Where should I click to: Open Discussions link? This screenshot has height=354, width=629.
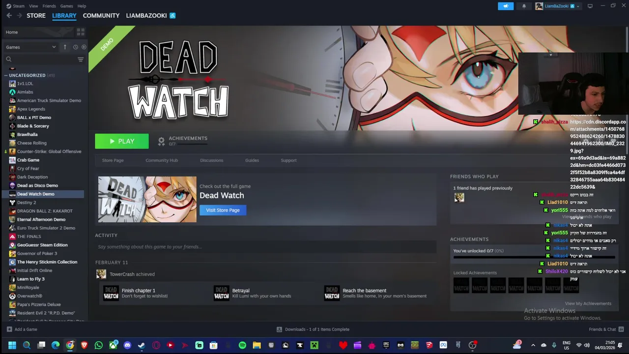pos(212,160)
